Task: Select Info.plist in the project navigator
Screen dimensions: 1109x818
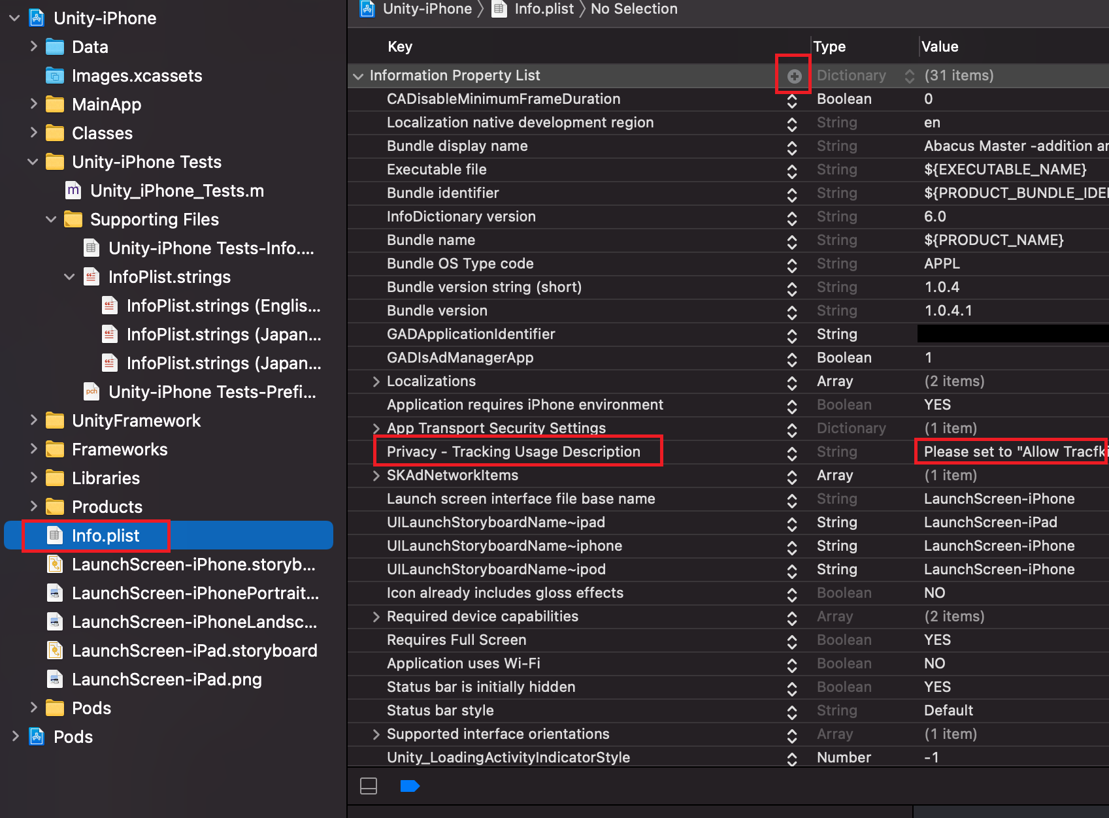Action: (105, 536)
